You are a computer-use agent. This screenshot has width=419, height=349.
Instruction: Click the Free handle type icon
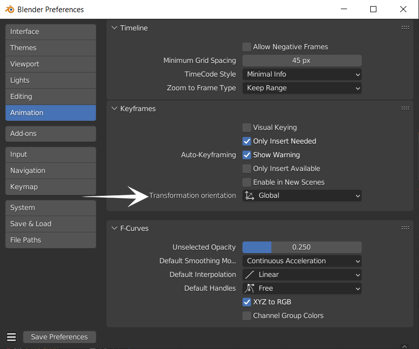(250, 288)
